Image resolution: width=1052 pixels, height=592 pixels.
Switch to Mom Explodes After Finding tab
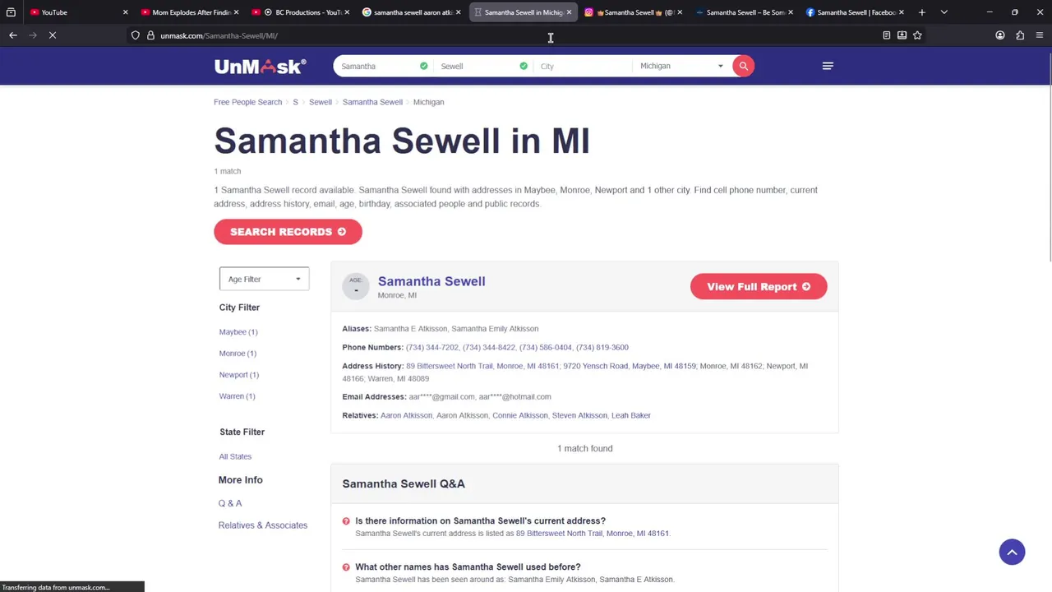[189, 12]
